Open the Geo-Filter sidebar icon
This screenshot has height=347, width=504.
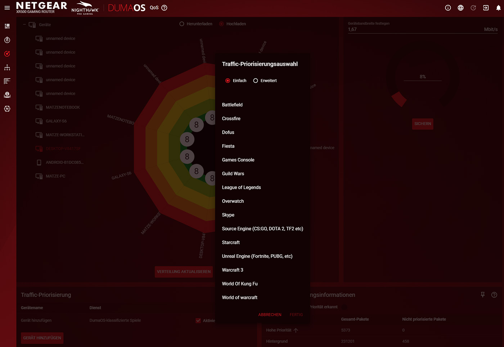click(7, 40)
